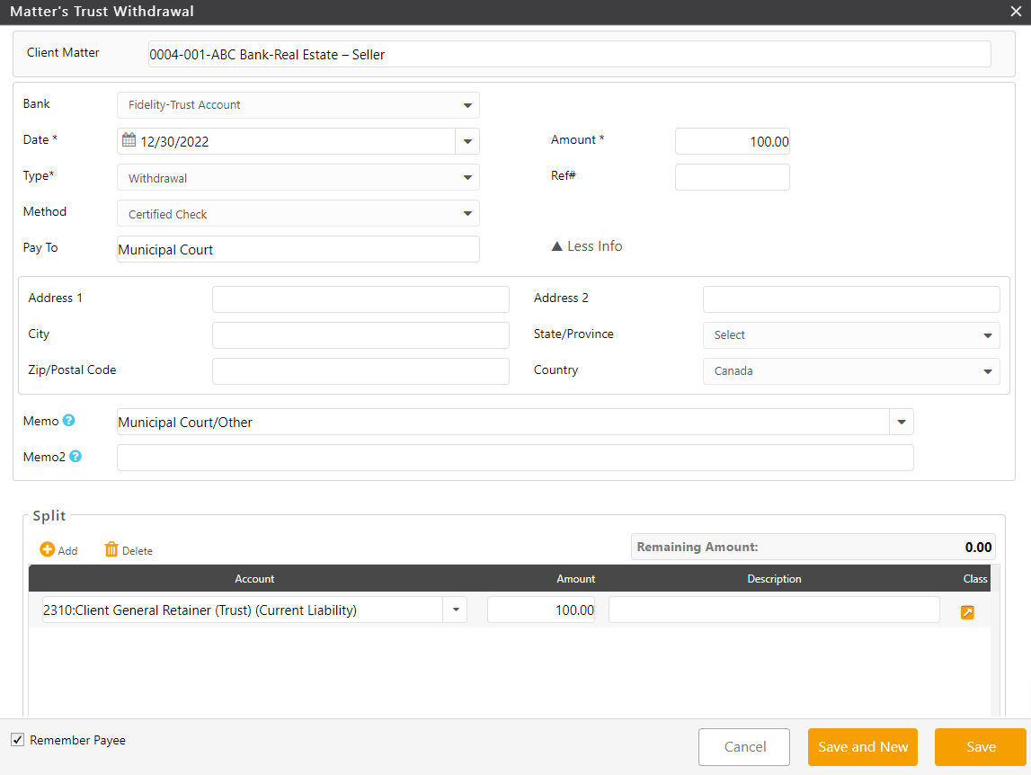Open the Method dropdown showing Certified Check
The width and height of the screenshot is (1031, 775).
coord(298,214)
